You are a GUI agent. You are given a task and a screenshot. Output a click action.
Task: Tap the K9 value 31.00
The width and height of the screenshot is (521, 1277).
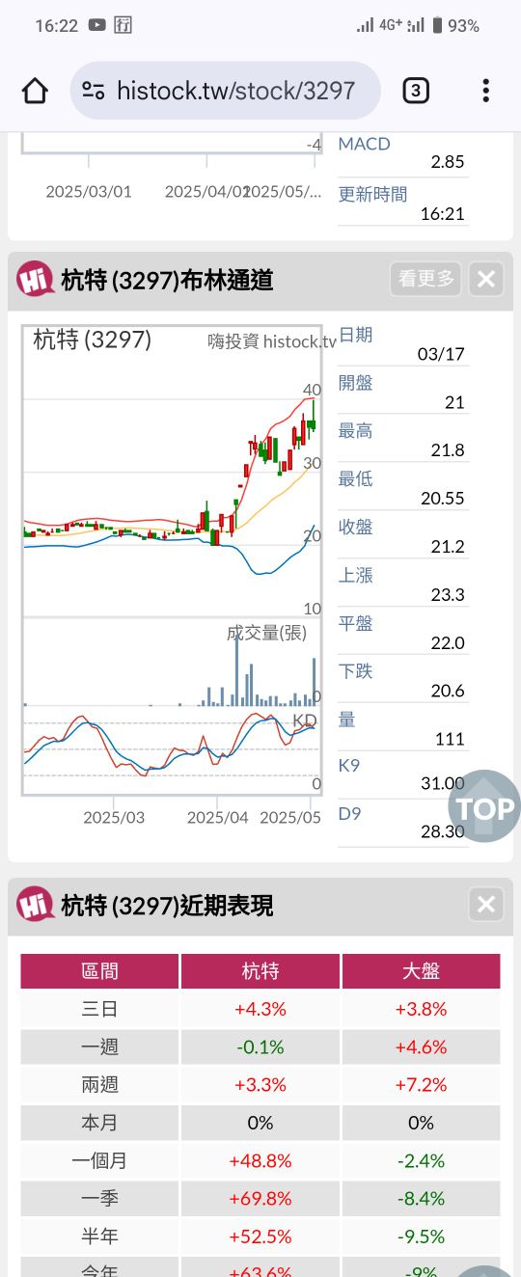443,783
